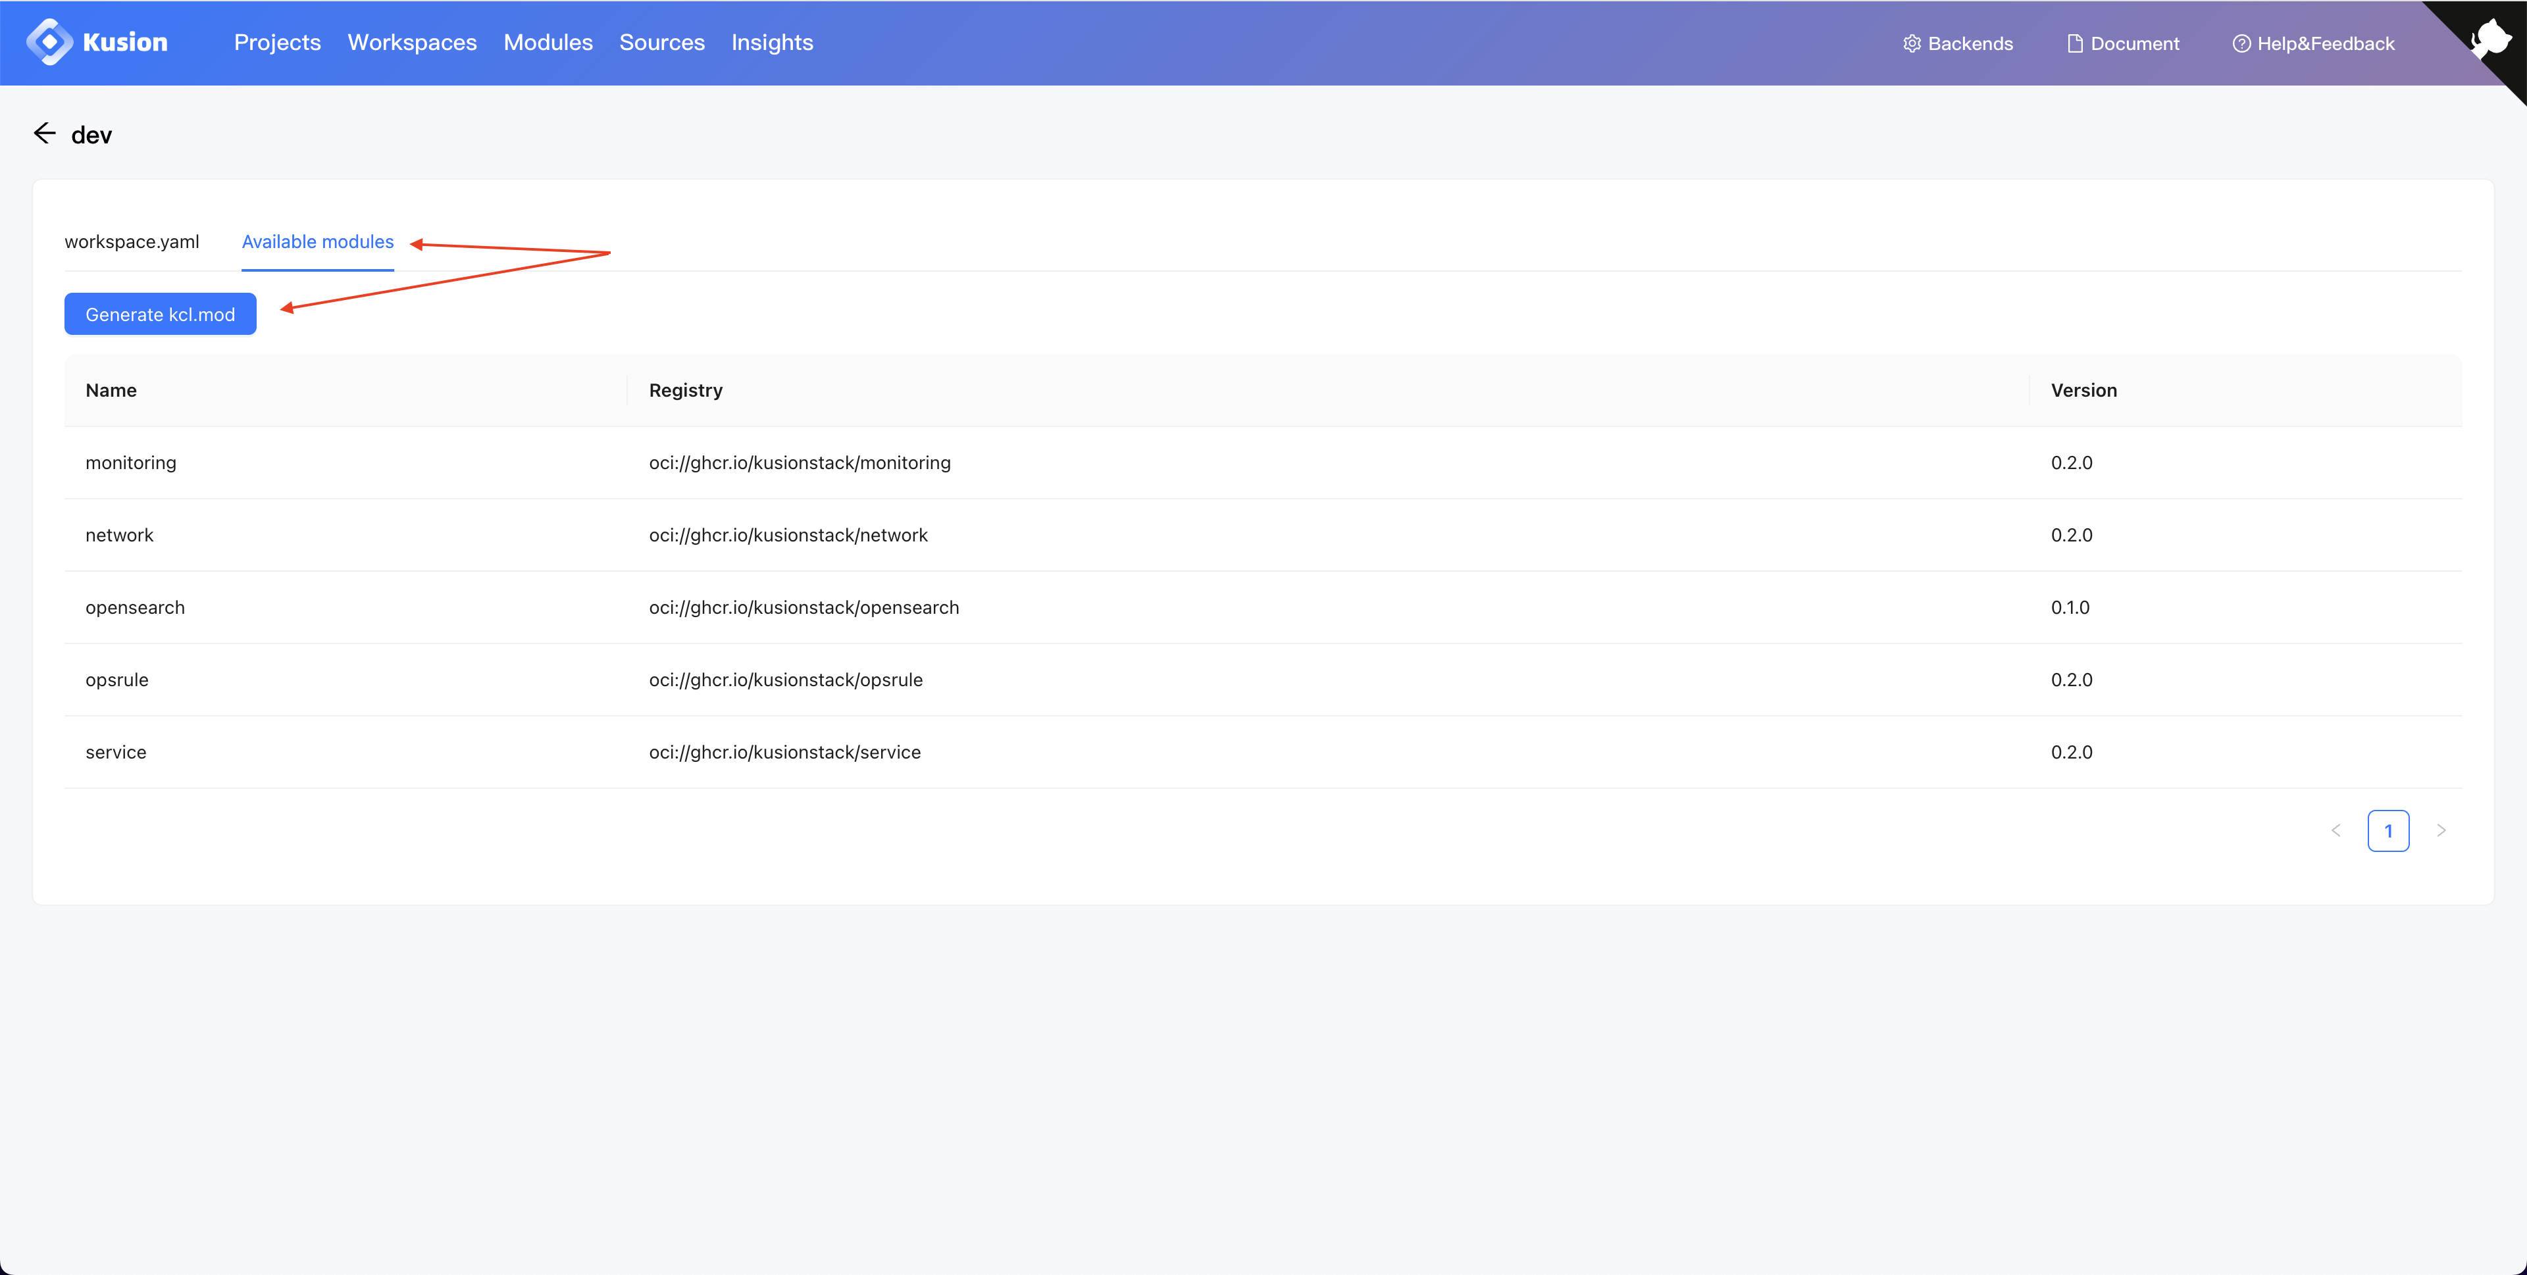
Task: Open the Sources menu item
Action: 662,42
